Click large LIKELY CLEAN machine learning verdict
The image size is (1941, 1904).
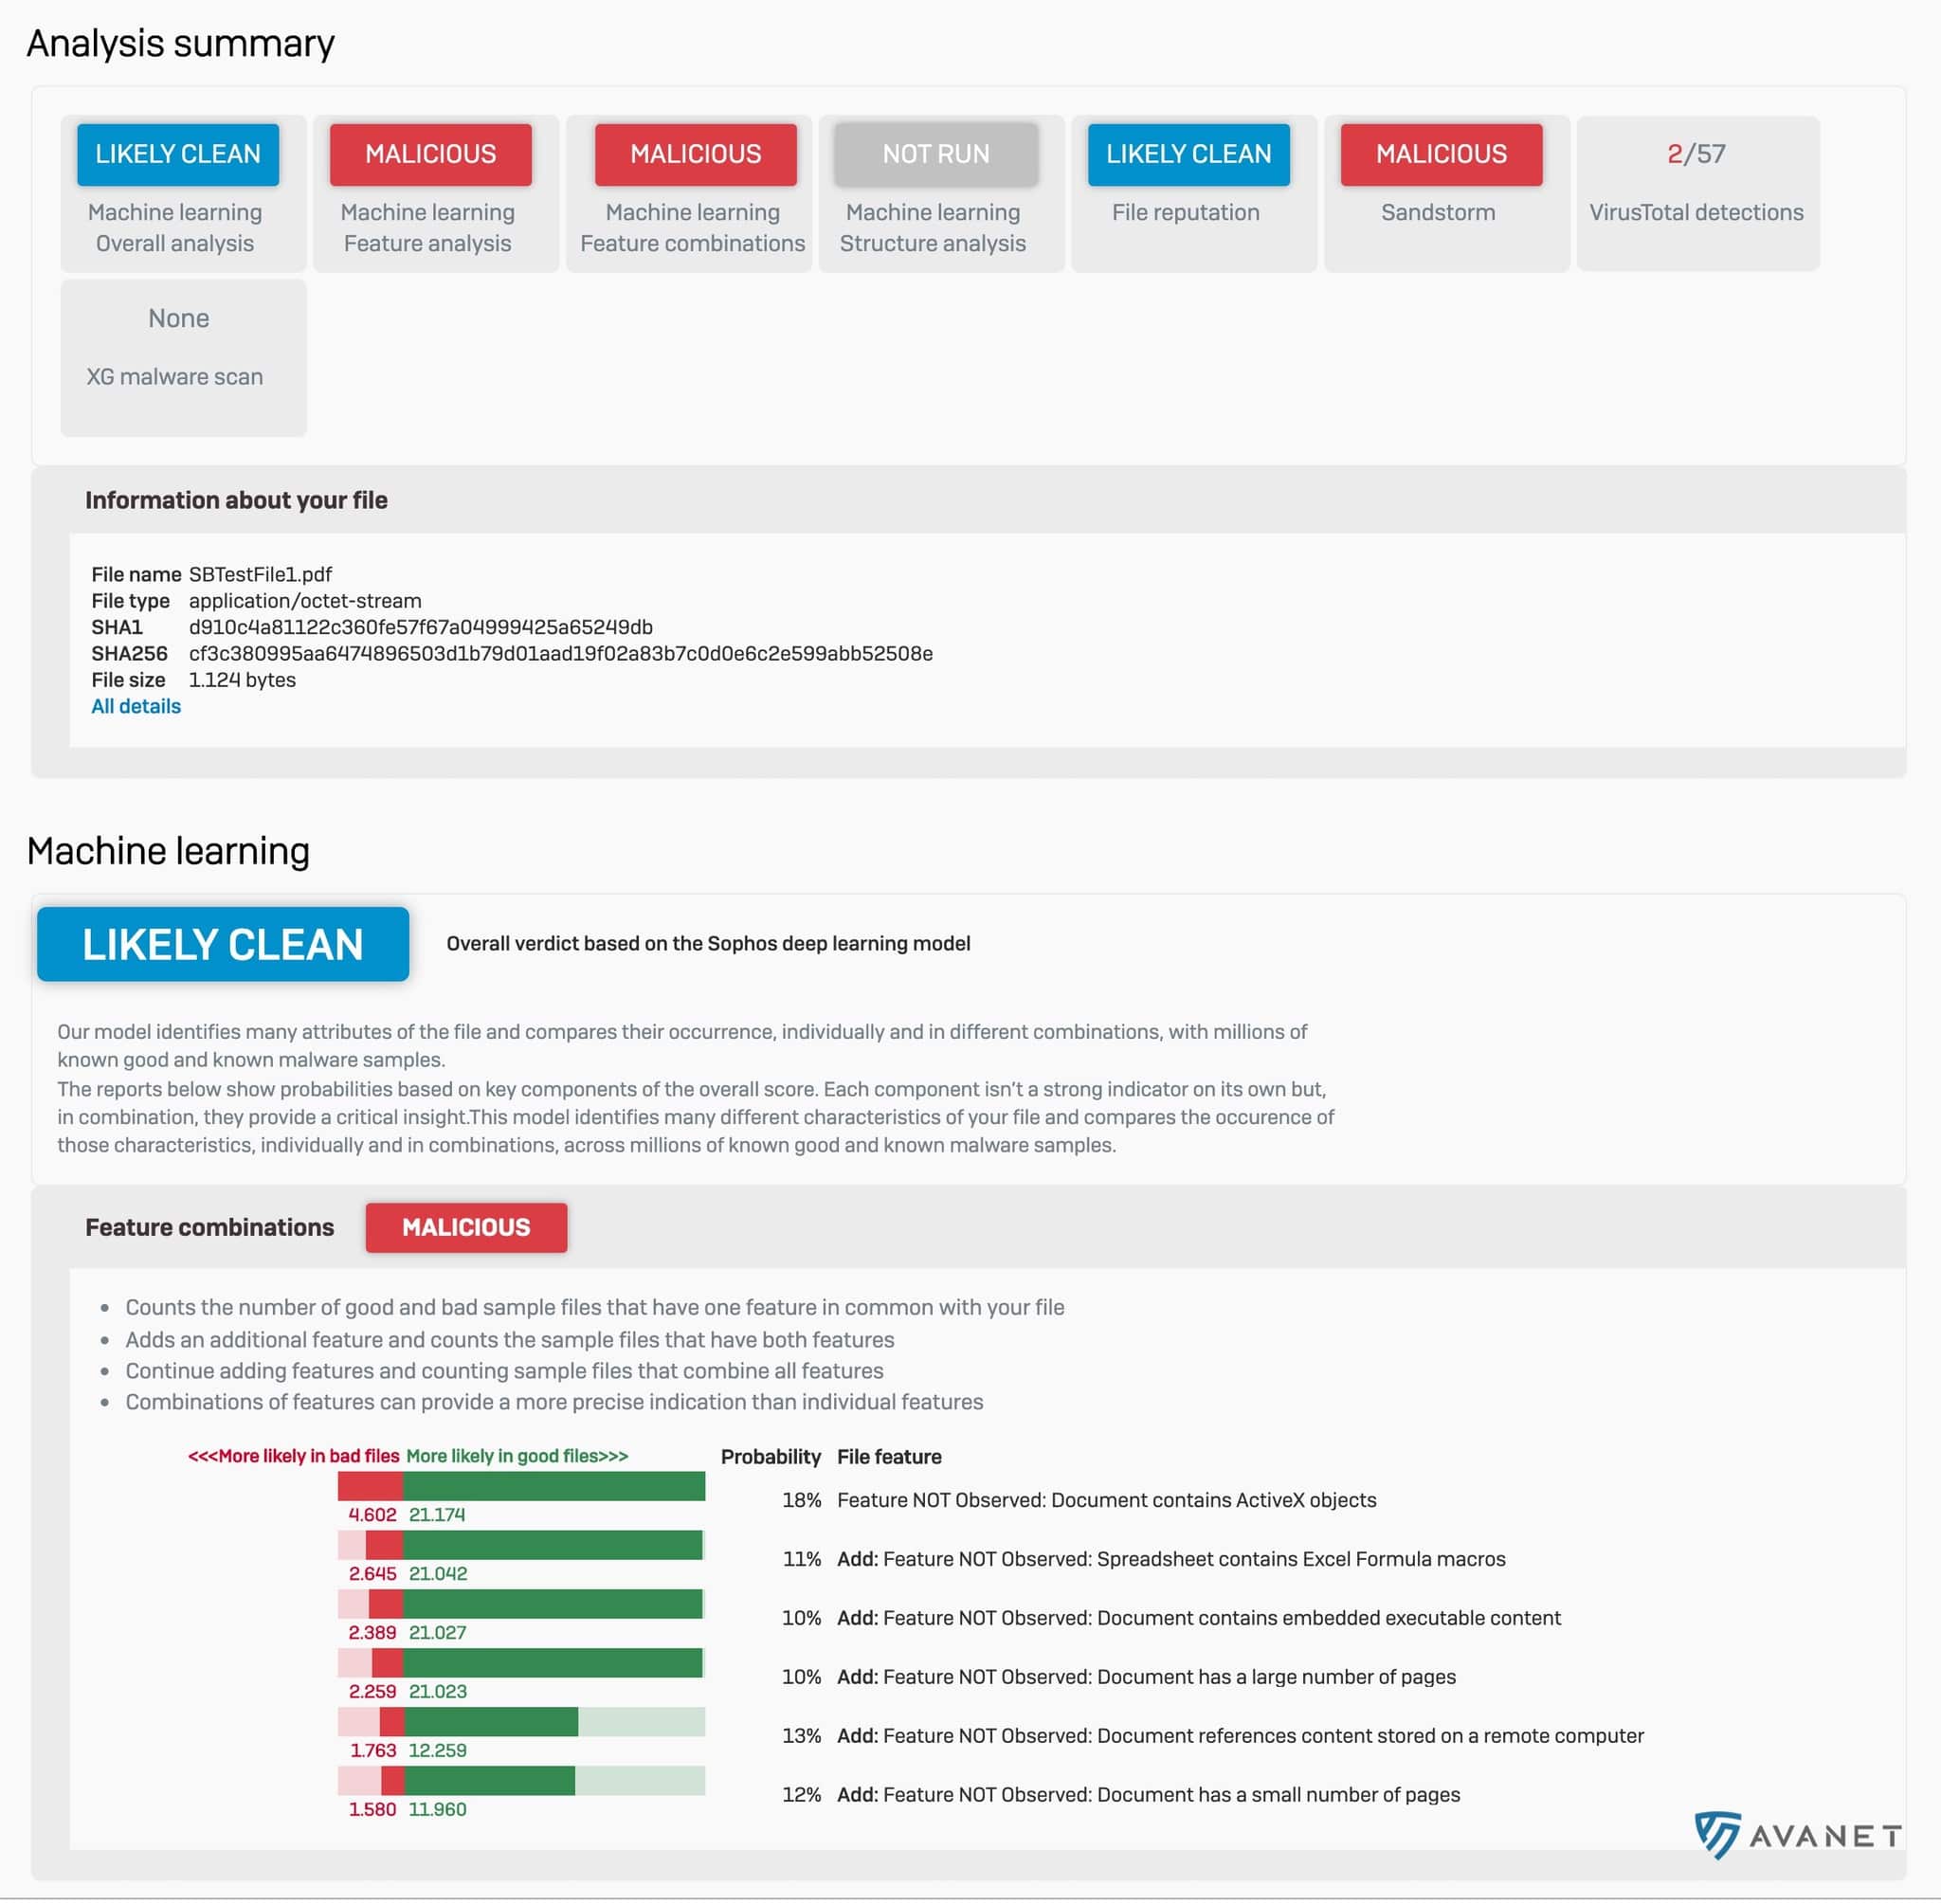coord(223,944)
